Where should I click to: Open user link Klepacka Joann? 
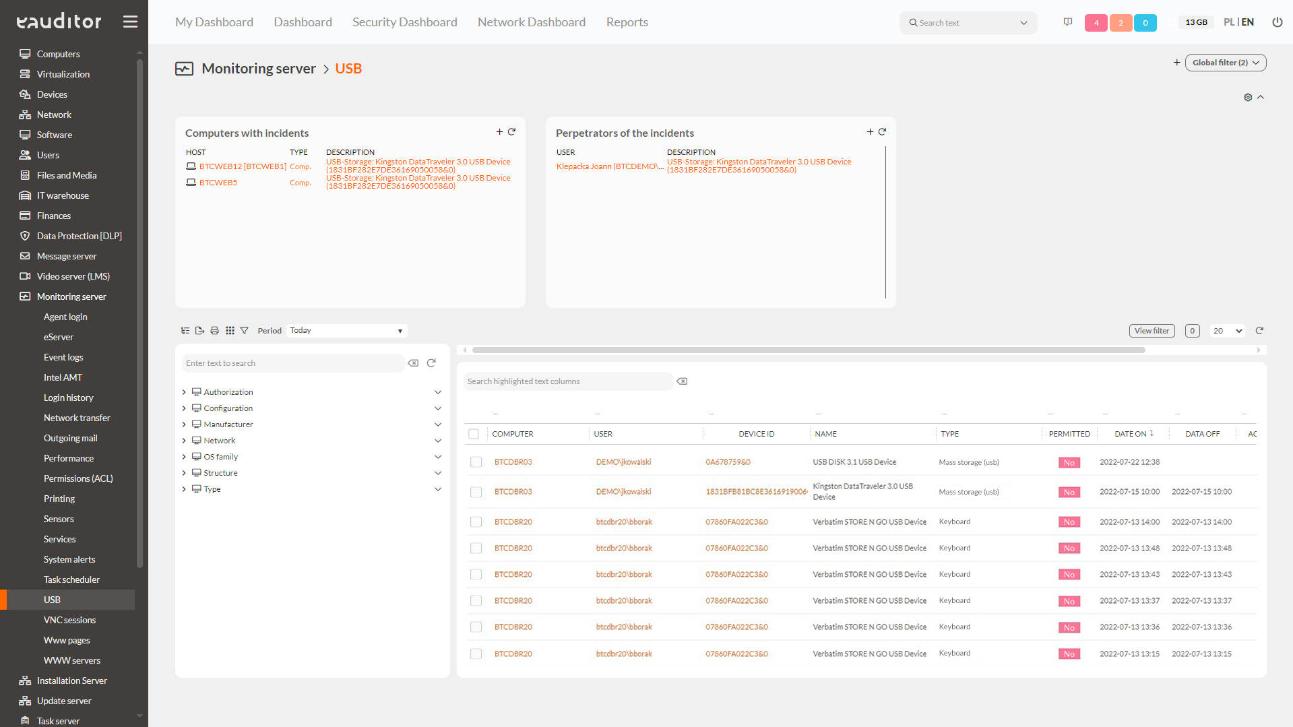point(609,166)
